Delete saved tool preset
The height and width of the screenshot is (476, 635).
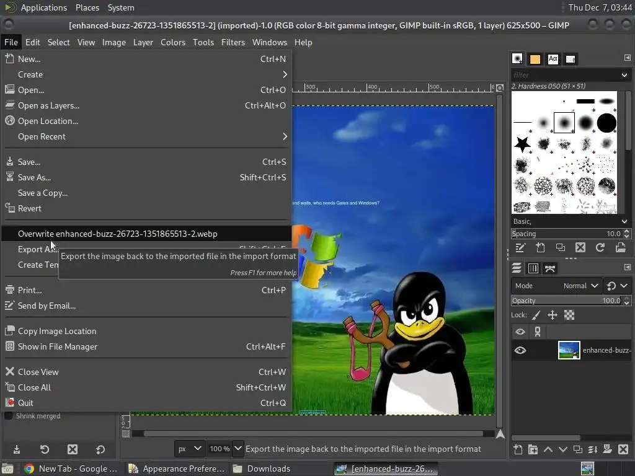click(x=73, y=450)
